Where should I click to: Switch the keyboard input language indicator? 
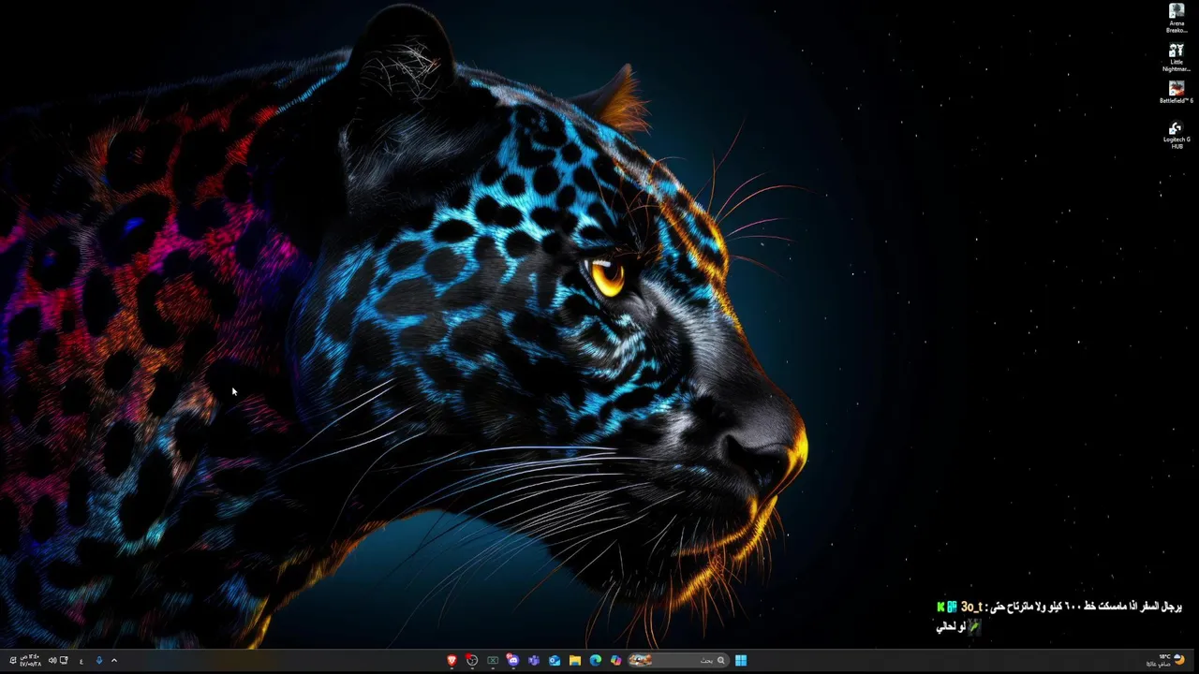(81, 661)
